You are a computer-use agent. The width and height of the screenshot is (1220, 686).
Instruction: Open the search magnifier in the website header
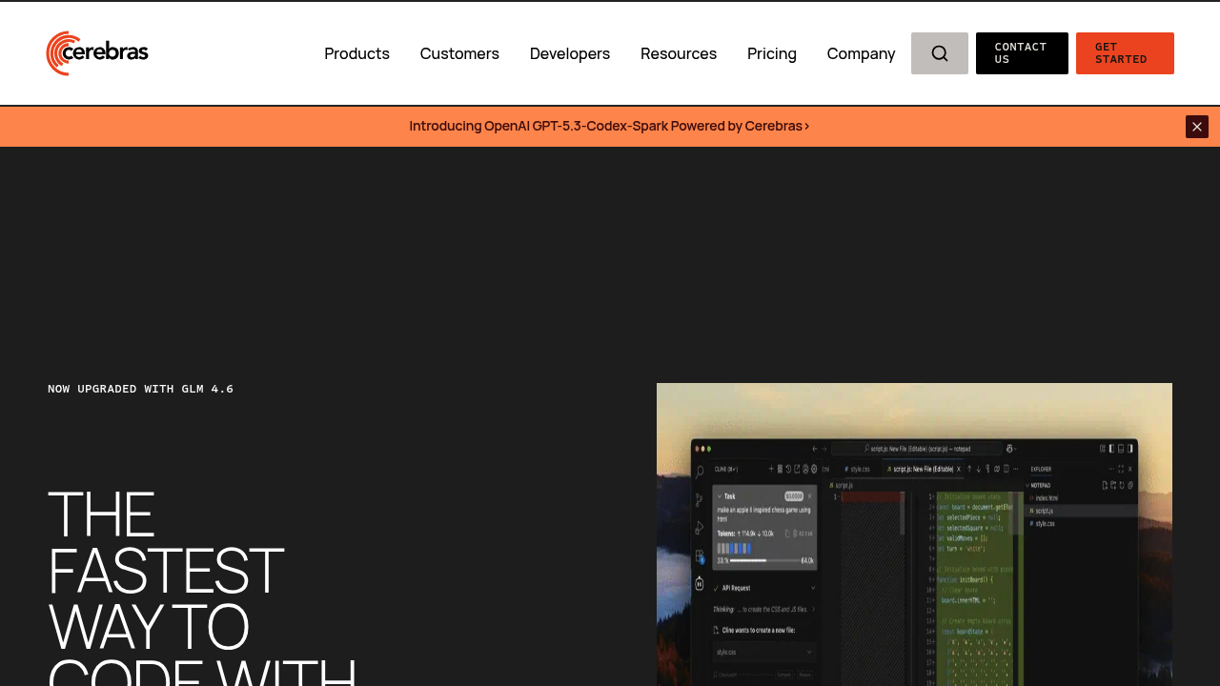[939, 52]
